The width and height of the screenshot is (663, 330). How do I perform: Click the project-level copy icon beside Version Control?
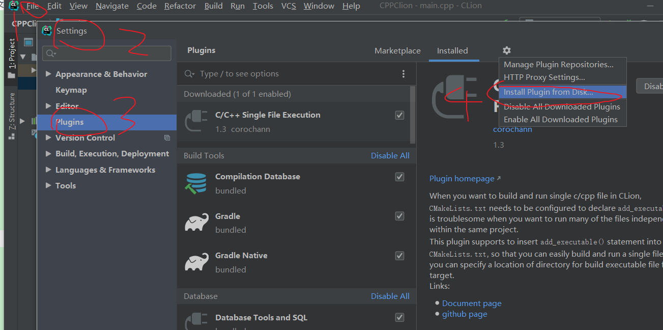coord(167,138)
